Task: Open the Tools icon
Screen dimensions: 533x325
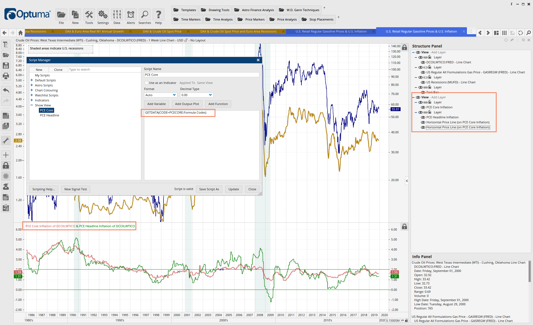Action: click(89, 15)
